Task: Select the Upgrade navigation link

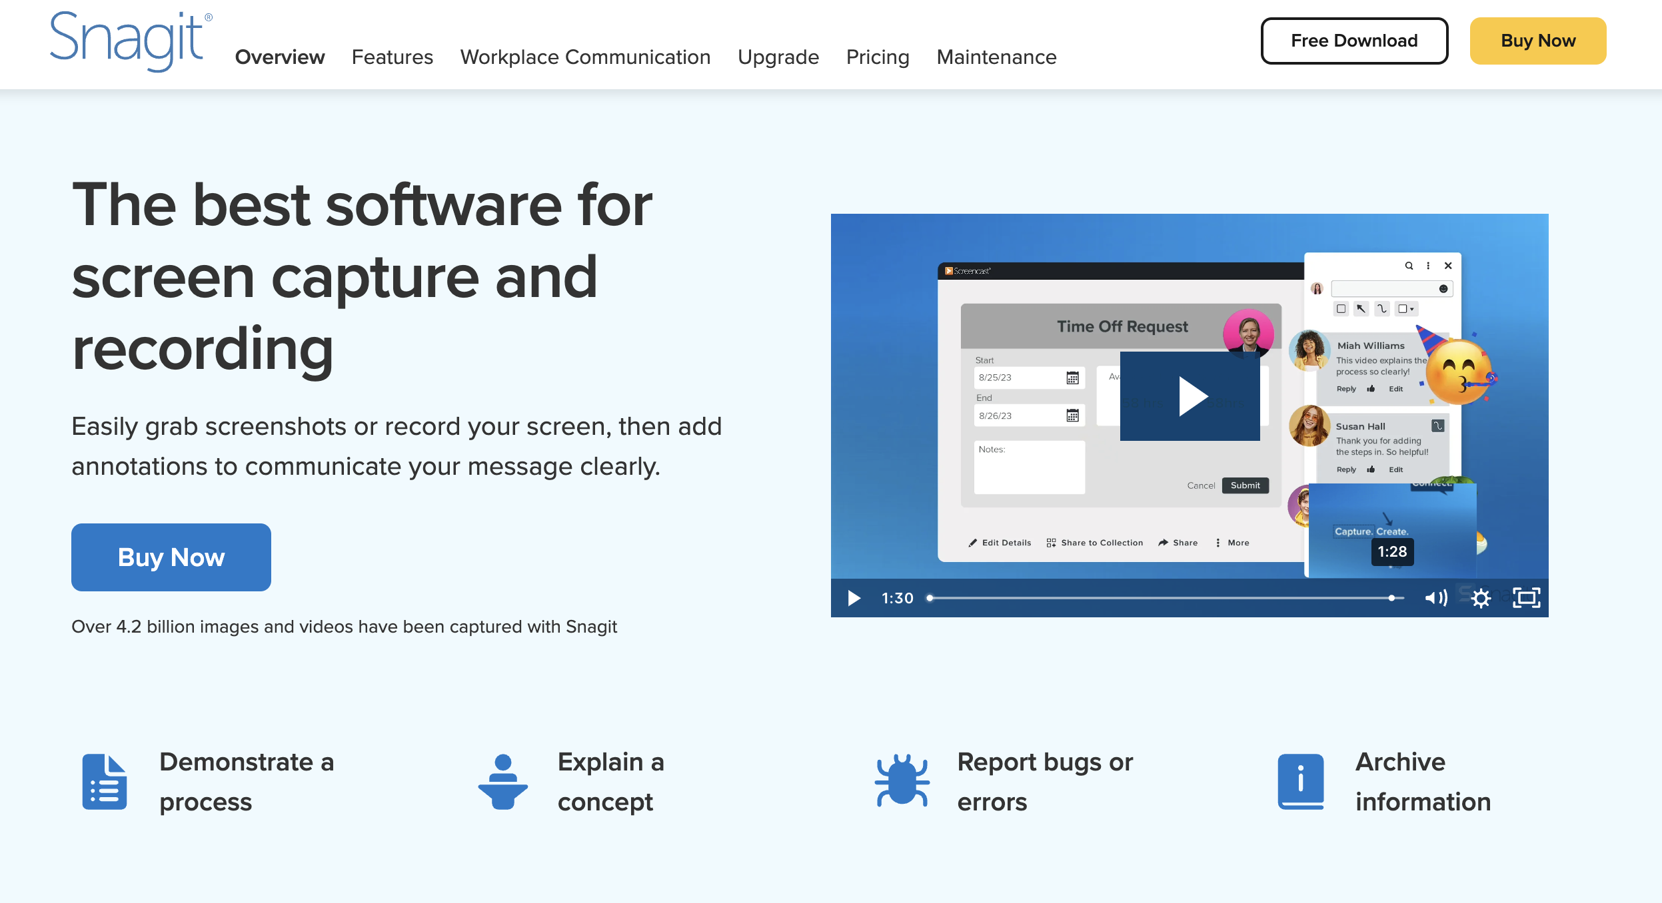Action: coord(778,57)
